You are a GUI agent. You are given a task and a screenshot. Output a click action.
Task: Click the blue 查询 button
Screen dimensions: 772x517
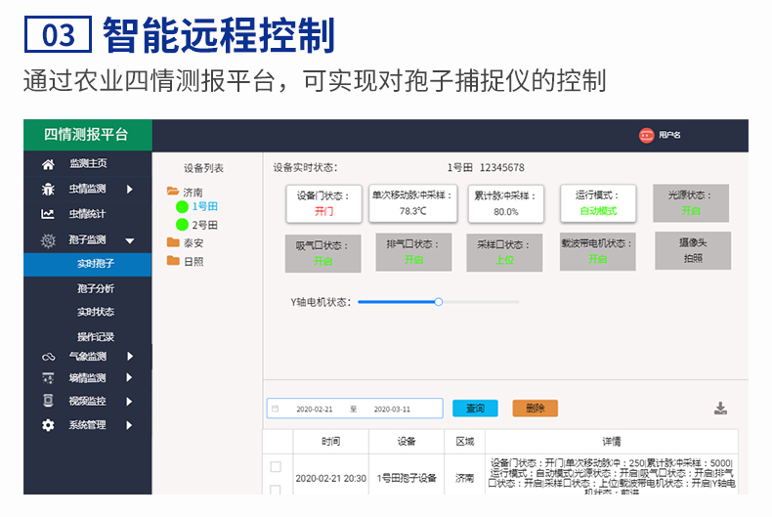pos(475,409)
